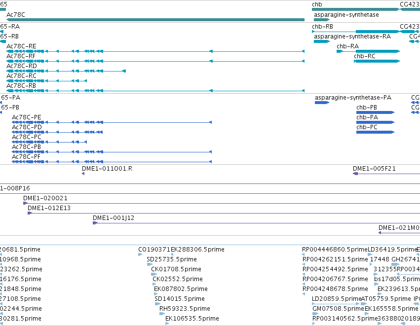
Task: Select the asparagine-synthetase gene bar
Action: 322,20
